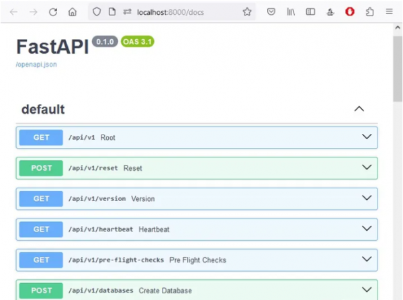Click the tracking protection shield icon
Screen dimensions: 403x300
97,12
